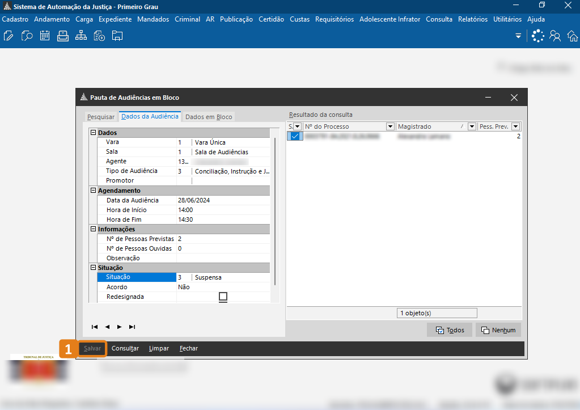Click the Vara code field
The width and height of the screenshot is (580, 410).
coord(184,142)
